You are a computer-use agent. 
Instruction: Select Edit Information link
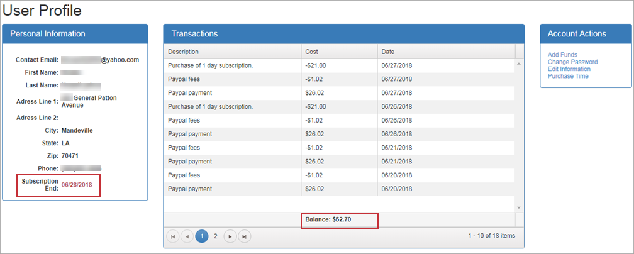569,69
